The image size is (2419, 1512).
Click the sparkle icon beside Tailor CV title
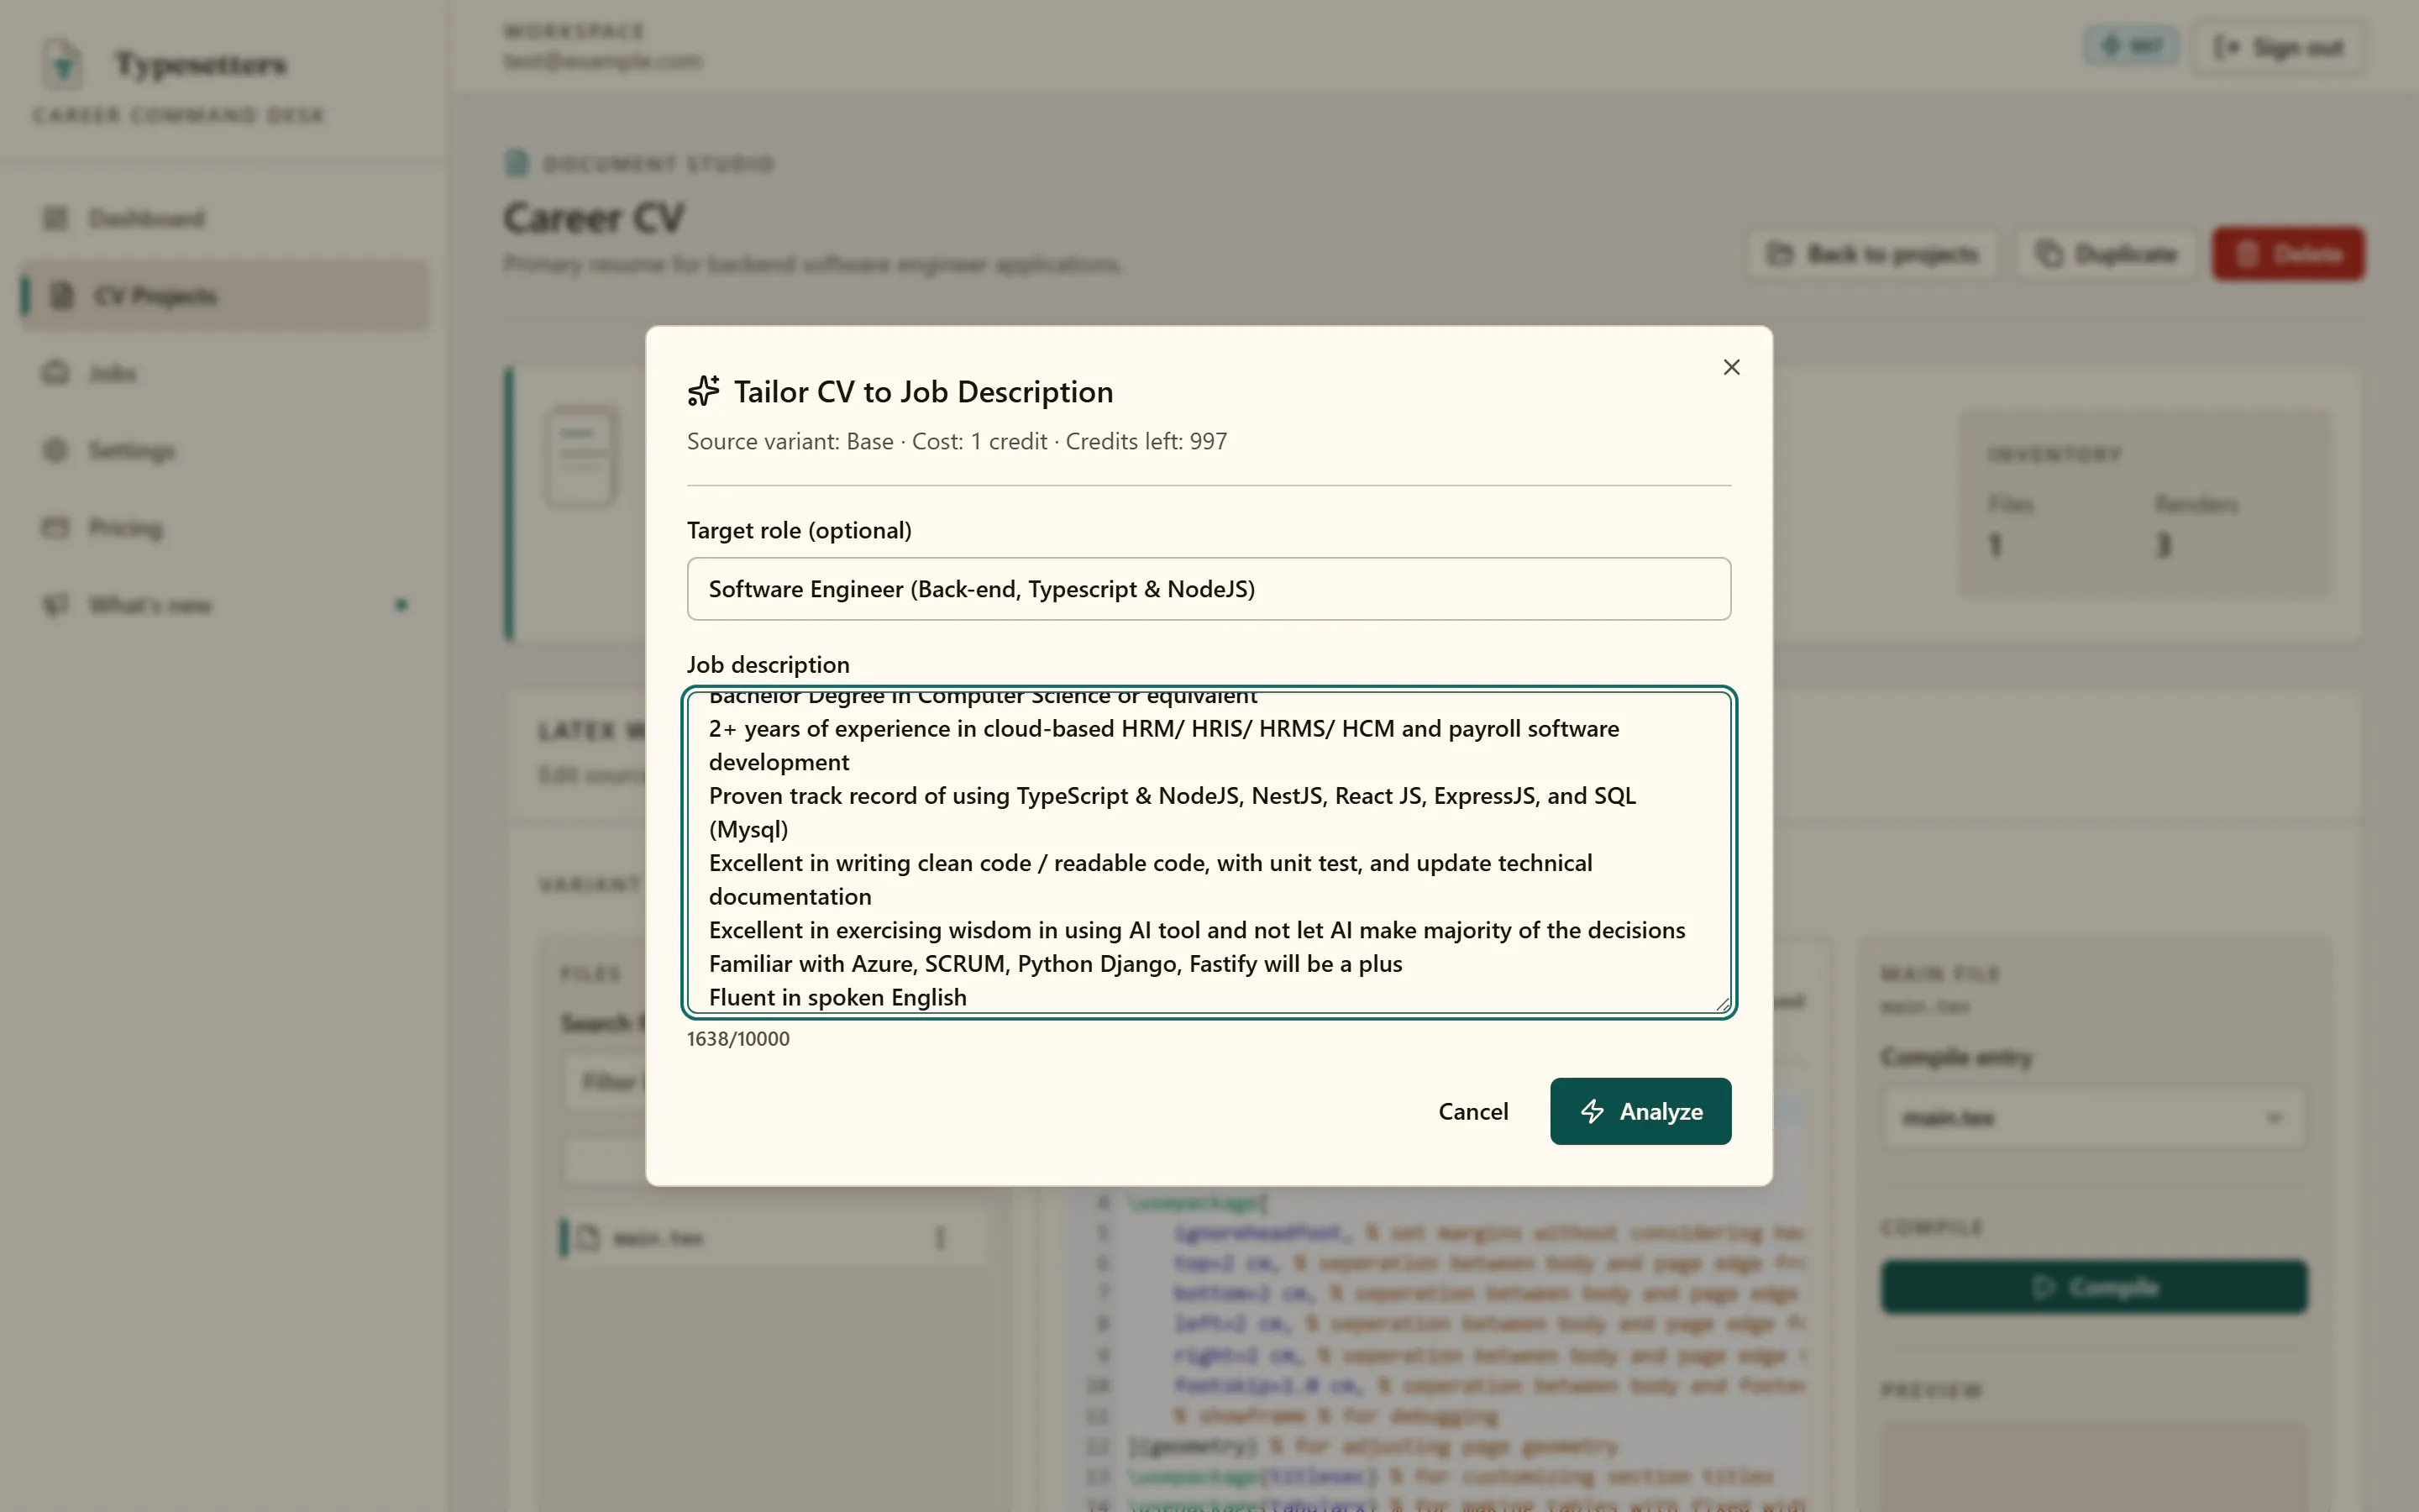pyautogui.click(x=704, y=391)
